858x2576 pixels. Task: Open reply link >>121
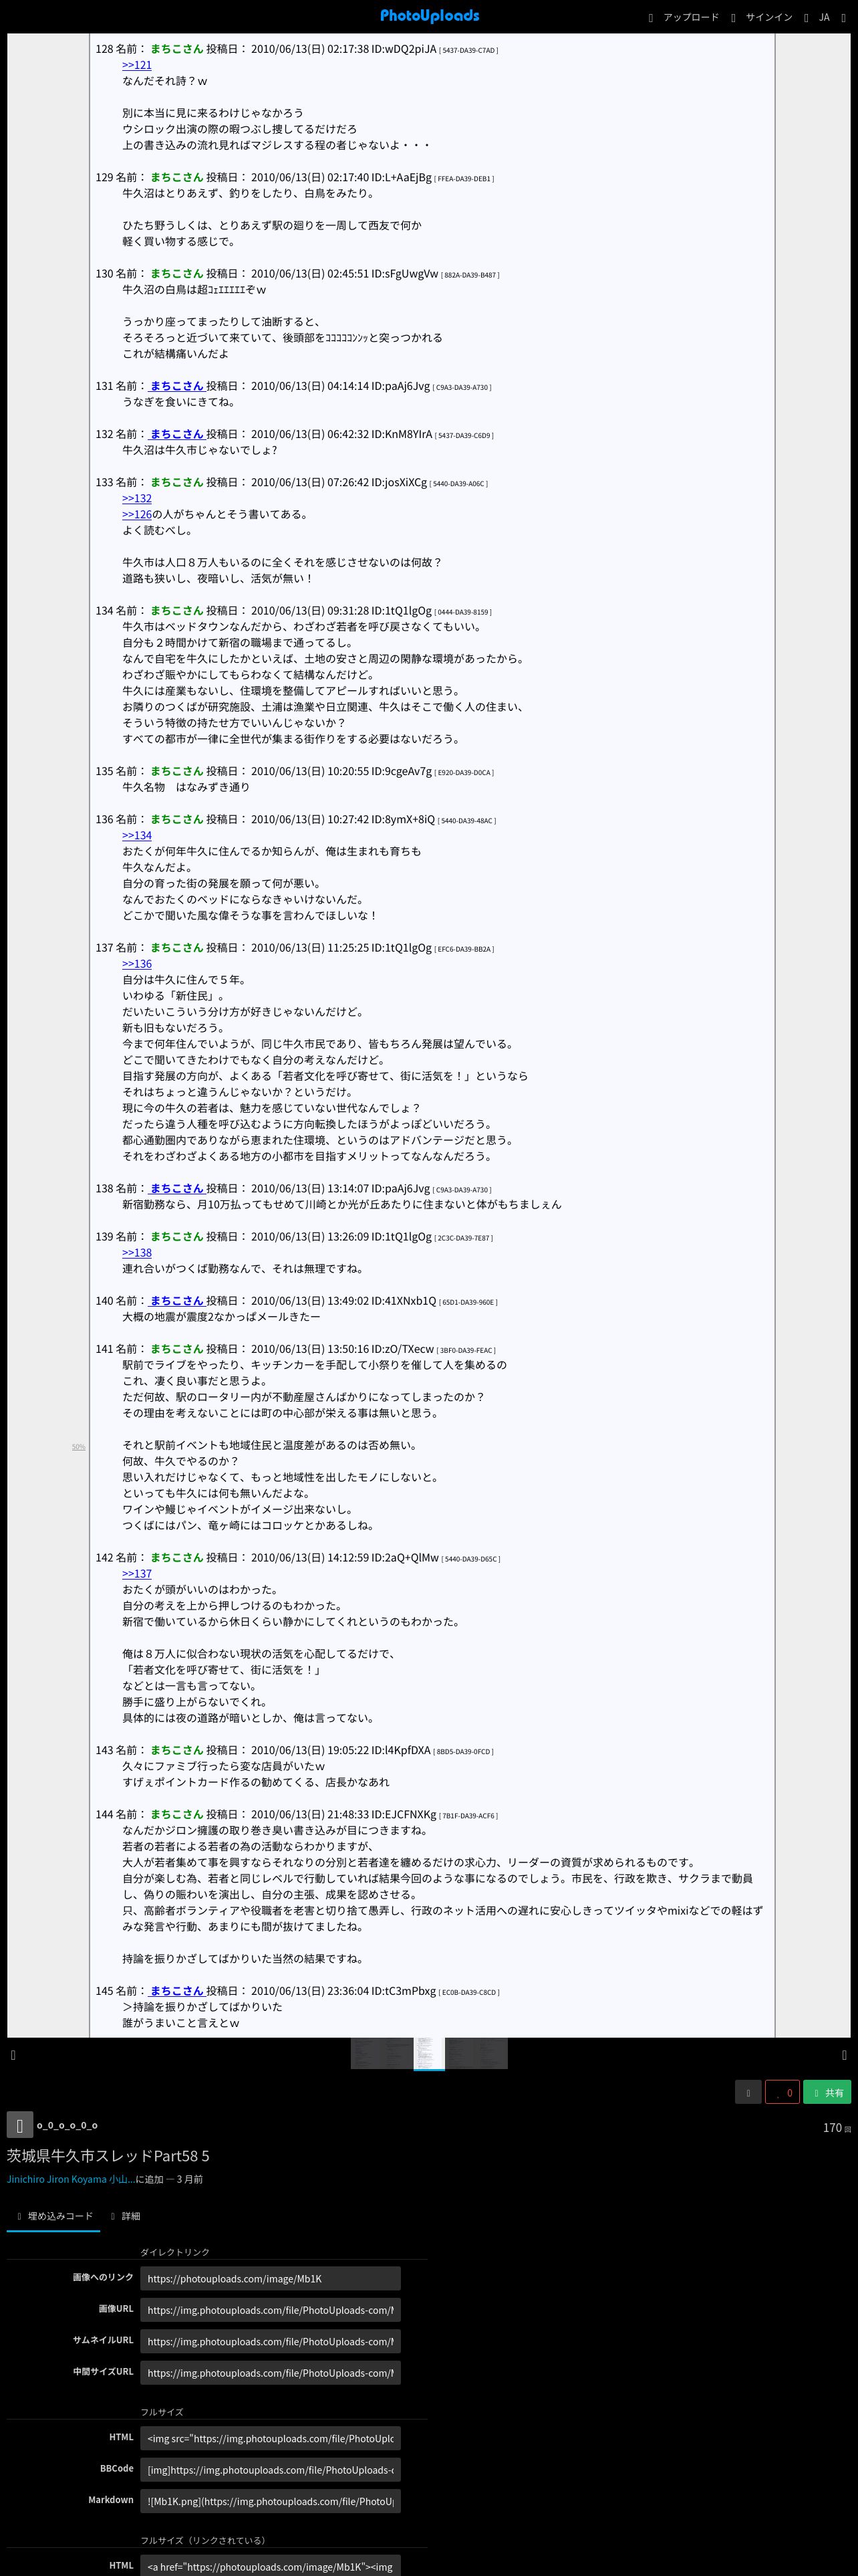coord(137,65)
